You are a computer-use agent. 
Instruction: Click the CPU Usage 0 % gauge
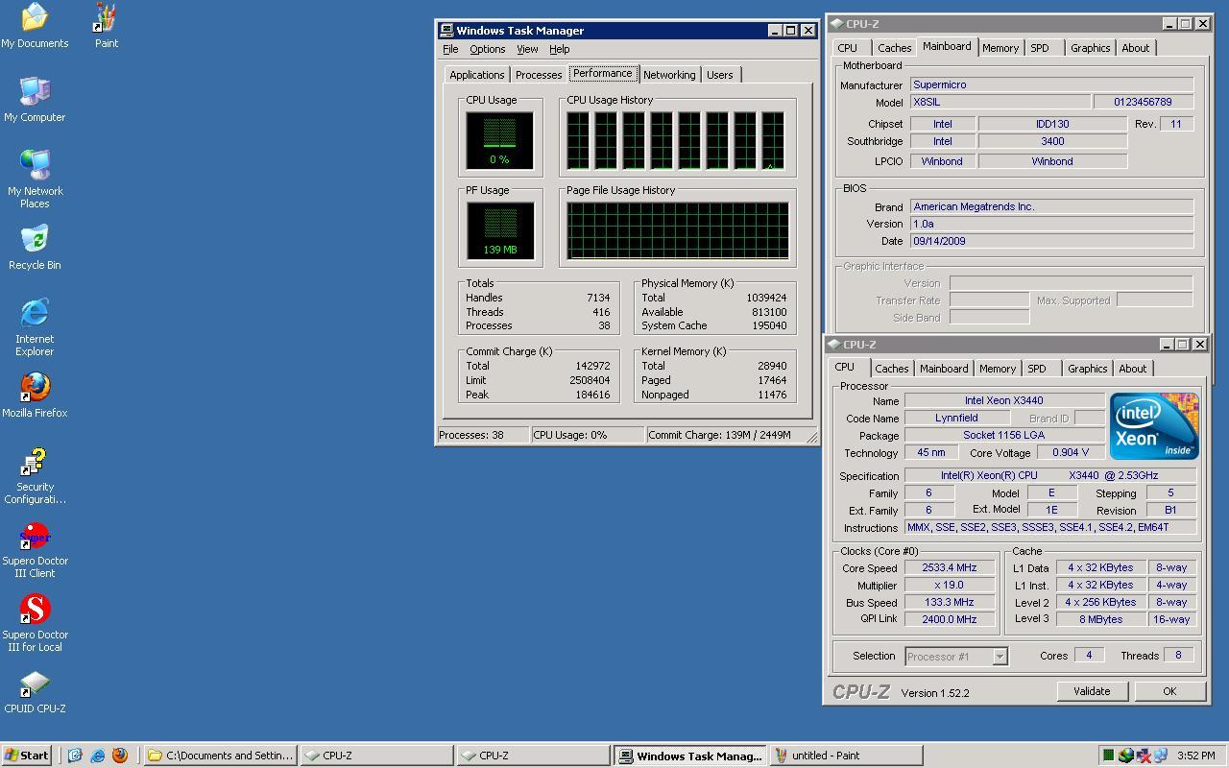coord(499,140)
